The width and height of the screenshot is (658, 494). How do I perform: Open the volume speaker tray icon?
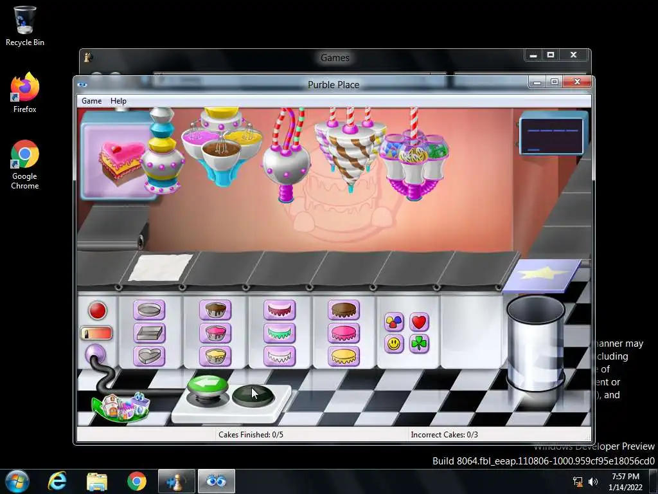pyautogui.click(x=593, y=482)
